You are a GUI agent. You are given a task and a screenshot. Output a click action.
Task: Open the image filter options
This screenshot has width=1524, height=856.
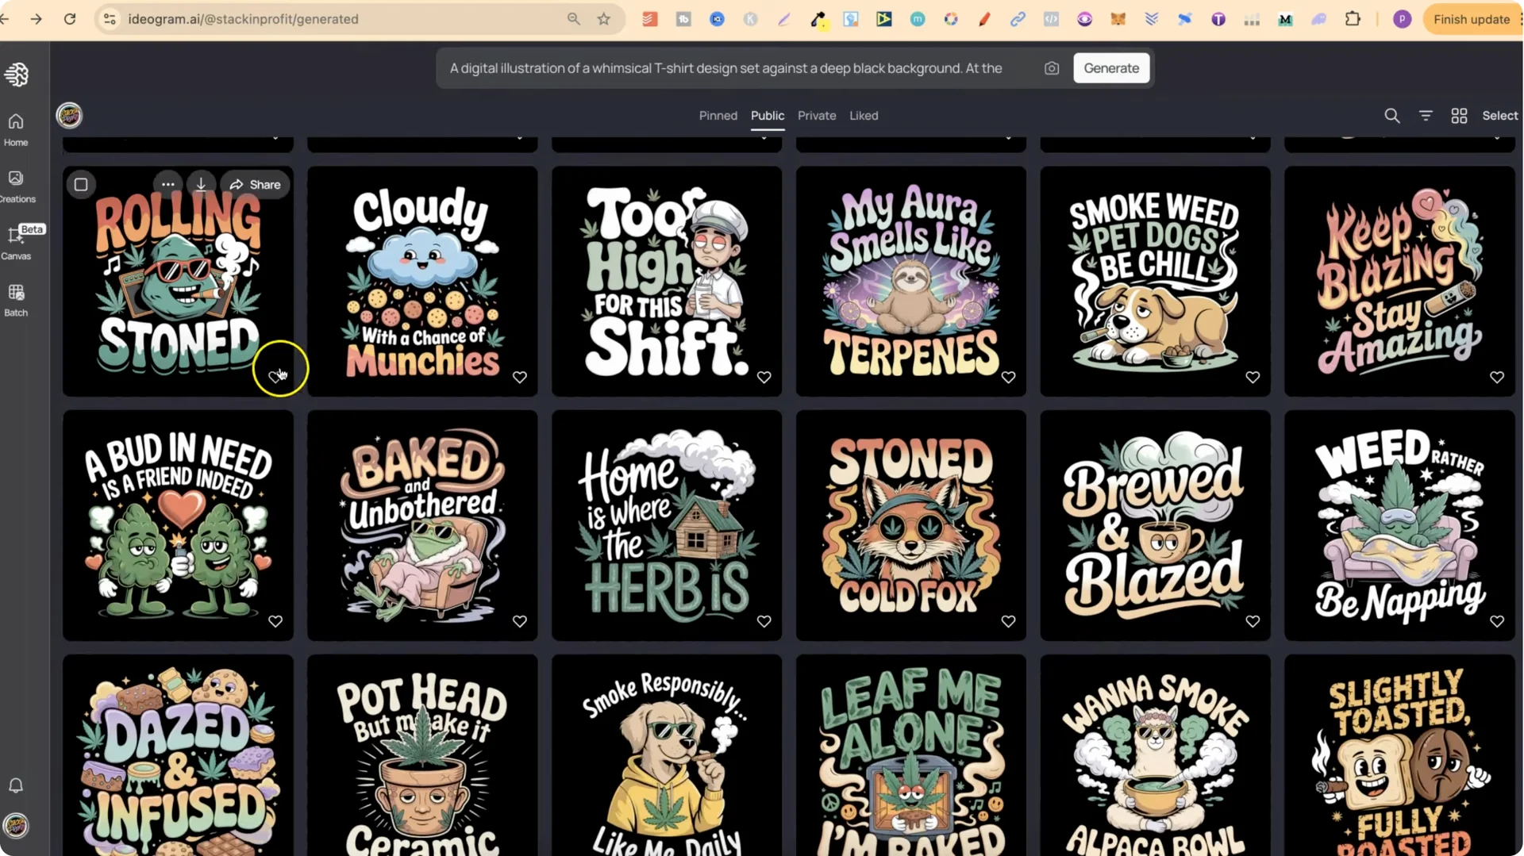1426,115
